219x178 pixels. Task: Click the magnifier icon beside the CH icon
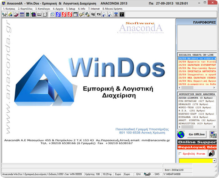[104, 14]
